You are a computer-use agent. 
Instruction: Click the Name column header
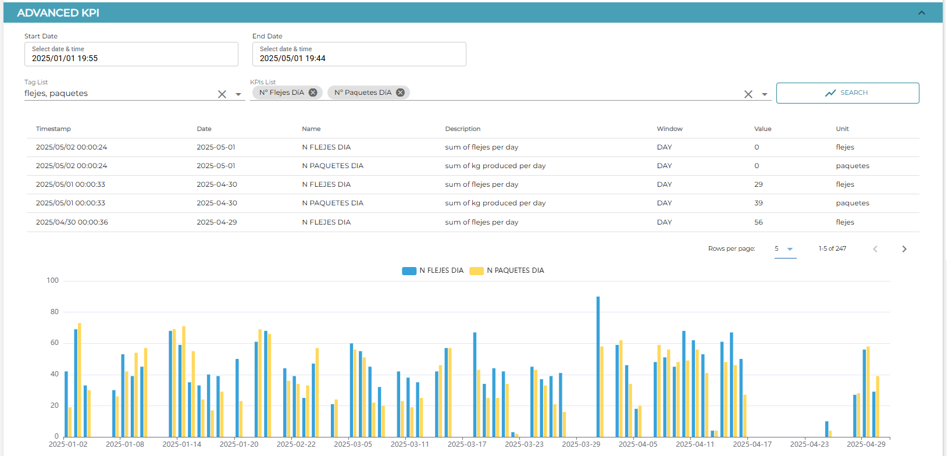click(x=311, y=129)
